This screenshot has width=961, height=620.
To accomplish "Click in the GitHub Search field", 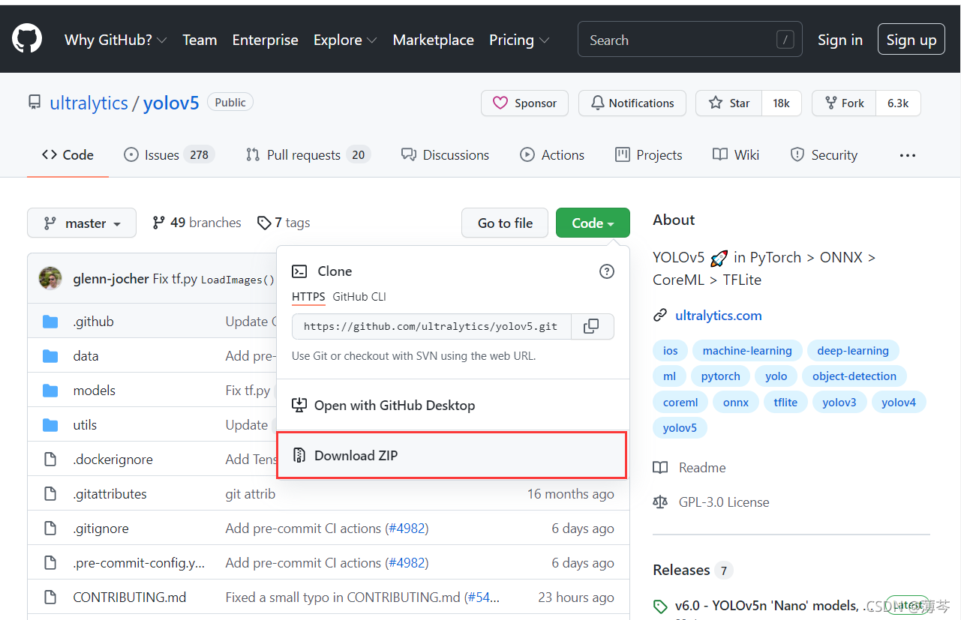I will (689, 40).
